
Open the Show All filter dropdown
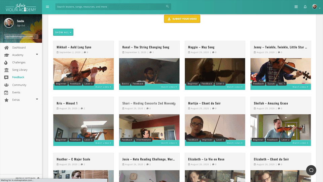click(63, 32)
